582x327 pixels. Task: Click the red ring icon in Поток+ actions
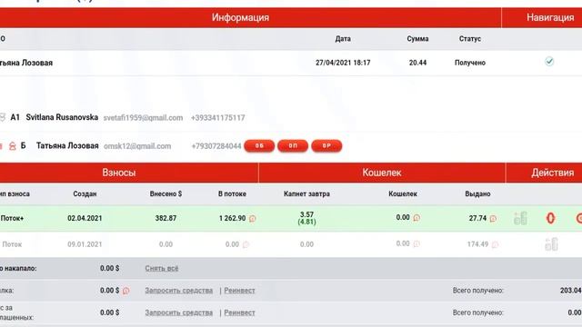click(x=550, y=218)
